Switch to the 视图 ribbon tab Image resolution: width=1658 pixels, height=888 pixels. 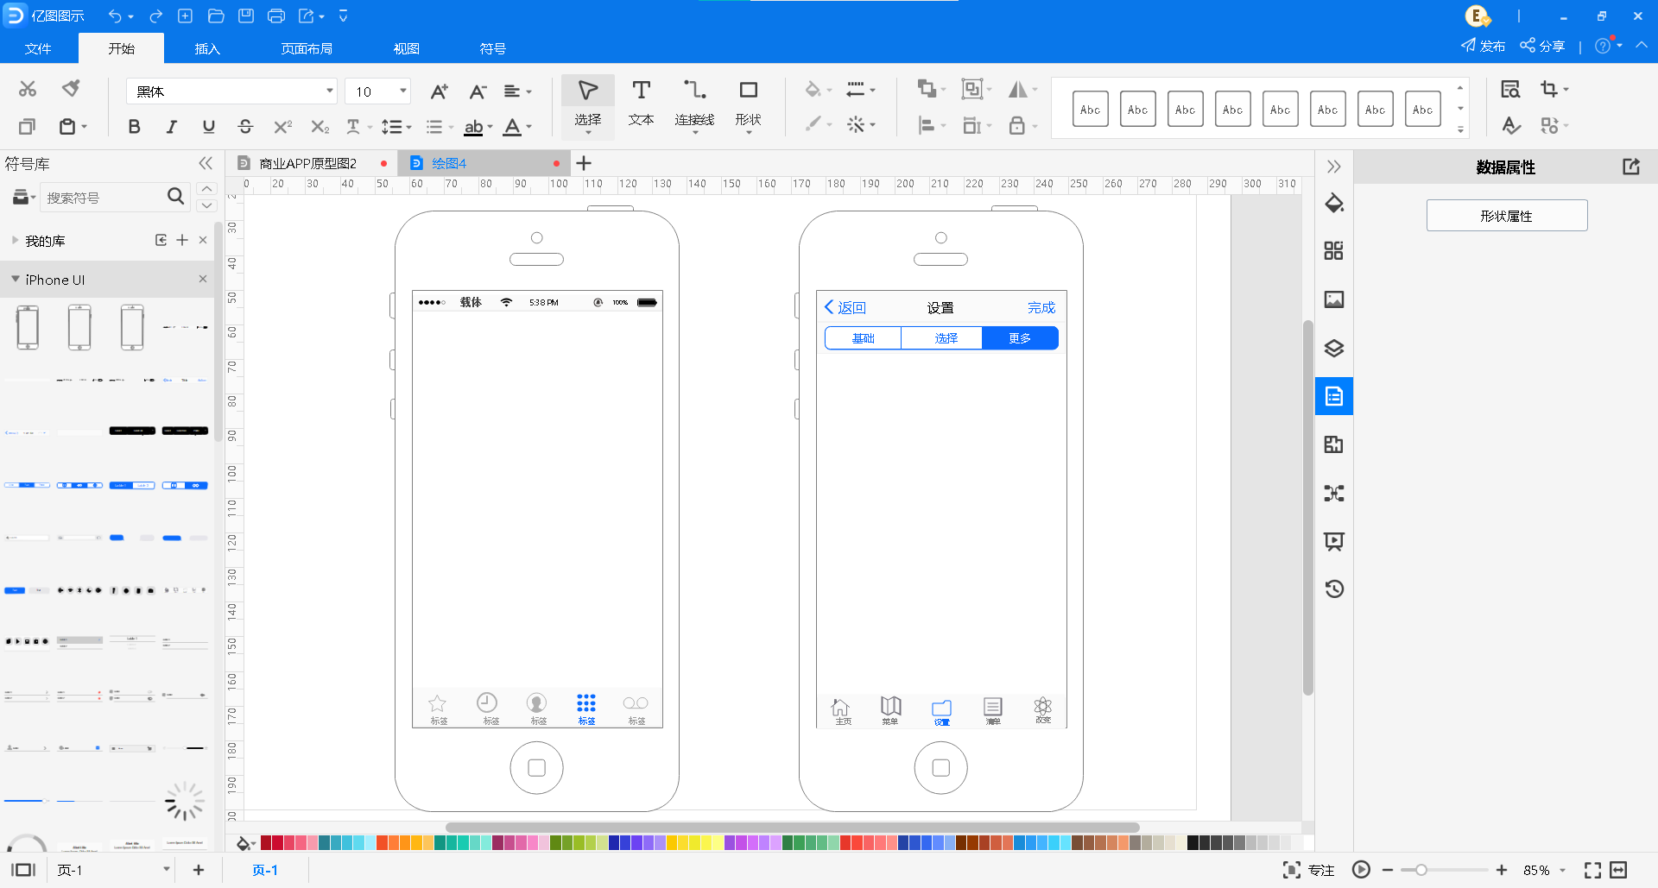(x=406, y=48)
